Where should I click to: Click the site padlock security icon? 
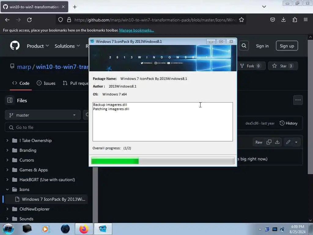point(69,20)
